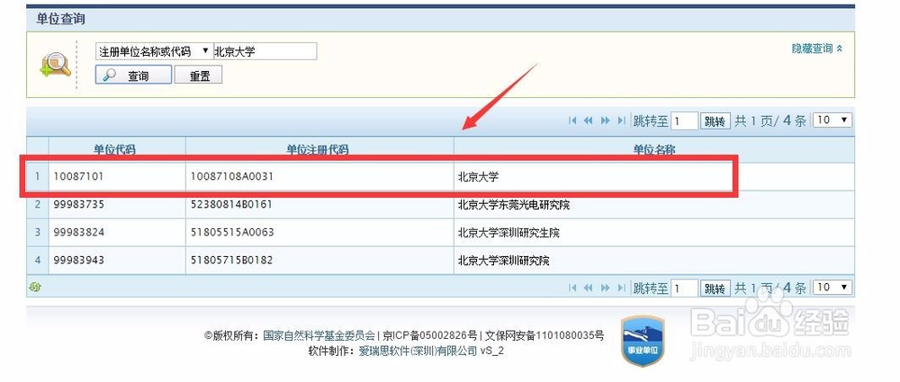Go to next page in top pager
The width and height of the screenshot is (900, 382).
(605, 120)
